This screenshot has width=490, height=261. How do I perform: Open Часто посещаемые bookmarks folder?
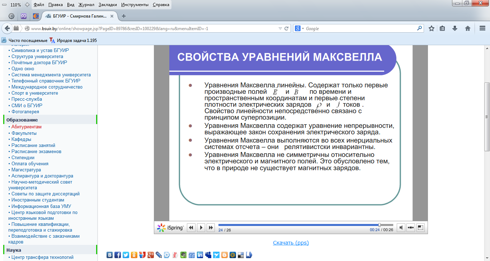point(25,41)
